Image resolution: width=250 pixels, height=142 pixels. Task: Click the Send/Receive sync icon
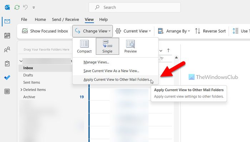pos(17,8)
